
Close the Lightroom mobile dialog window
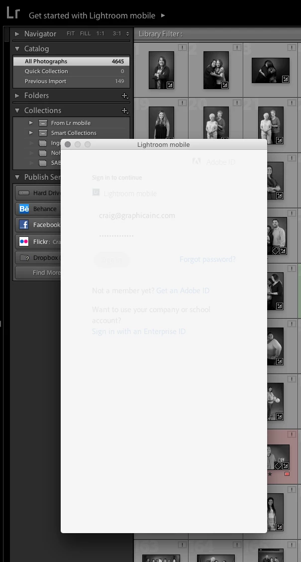click(x=68, y=144)
